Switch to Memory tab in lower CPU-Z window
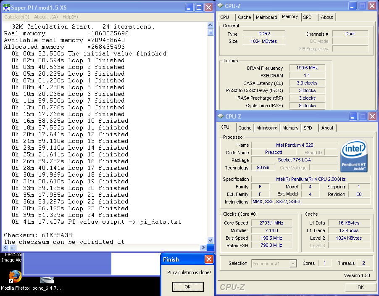The height and width of the screenshot is (296, 379). (x=290, y=128)
